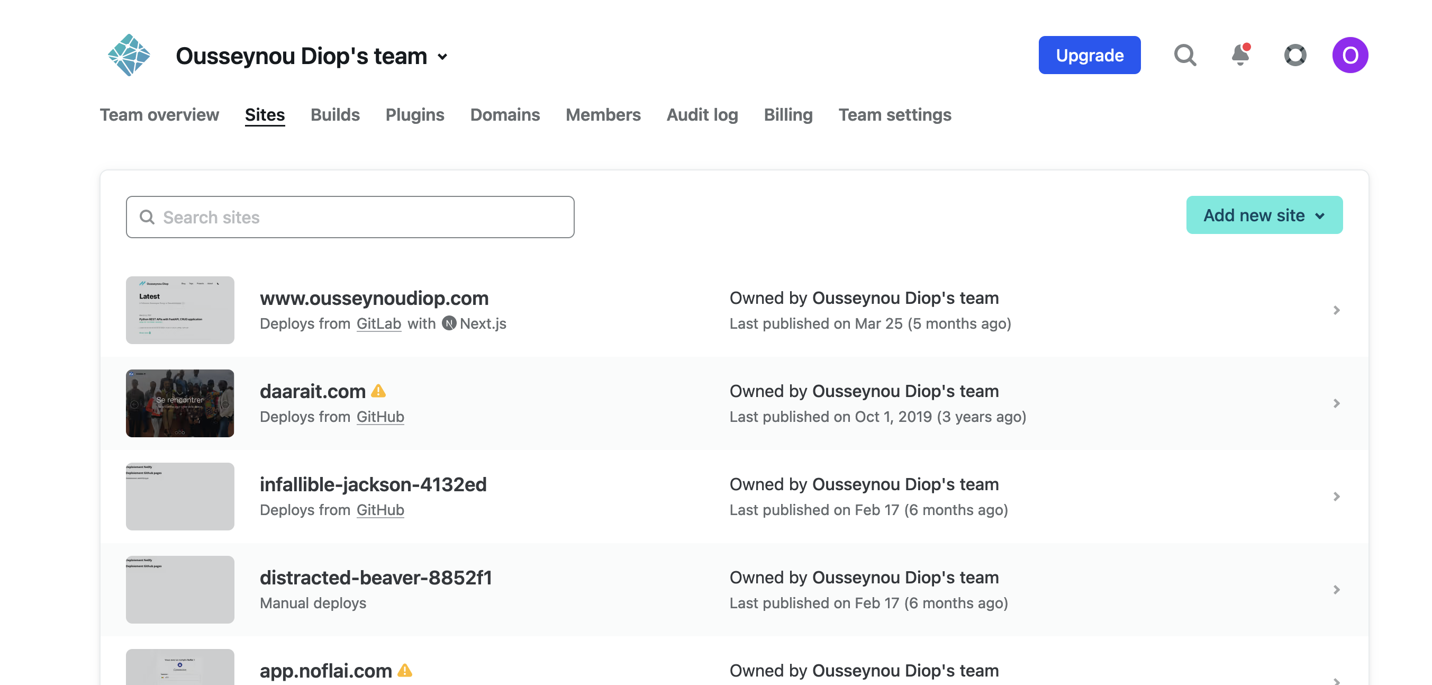Open profile menu via the purple avatar
Viewport: 1432px width, 685px height.
tap(1350, 55)
